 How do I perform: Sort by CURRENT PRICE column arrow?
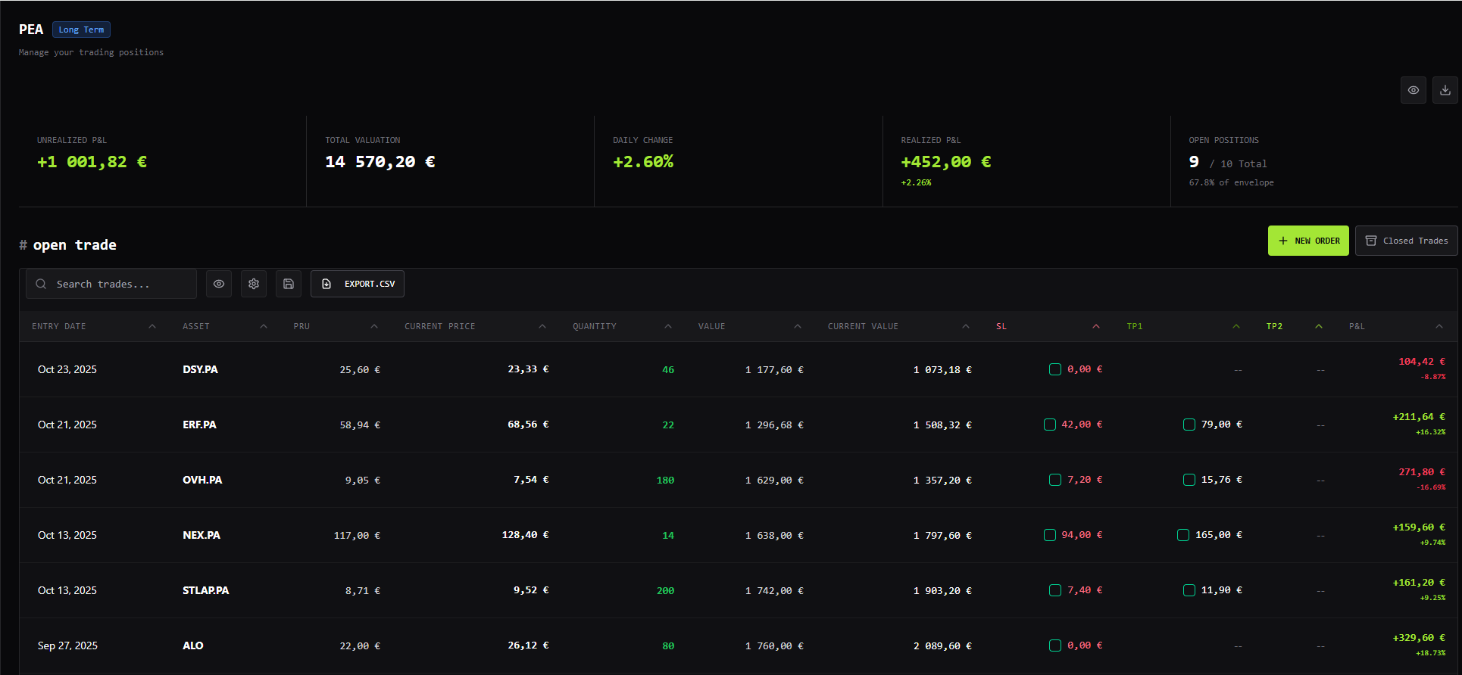(x=542, y=326)
